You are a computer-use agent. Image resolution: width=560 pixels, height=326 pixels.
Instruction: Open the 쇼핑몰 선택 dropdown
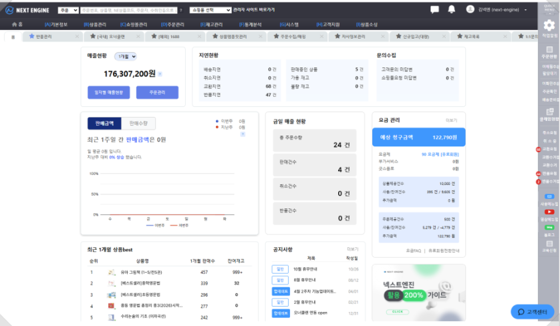click(x=212, y=11)
